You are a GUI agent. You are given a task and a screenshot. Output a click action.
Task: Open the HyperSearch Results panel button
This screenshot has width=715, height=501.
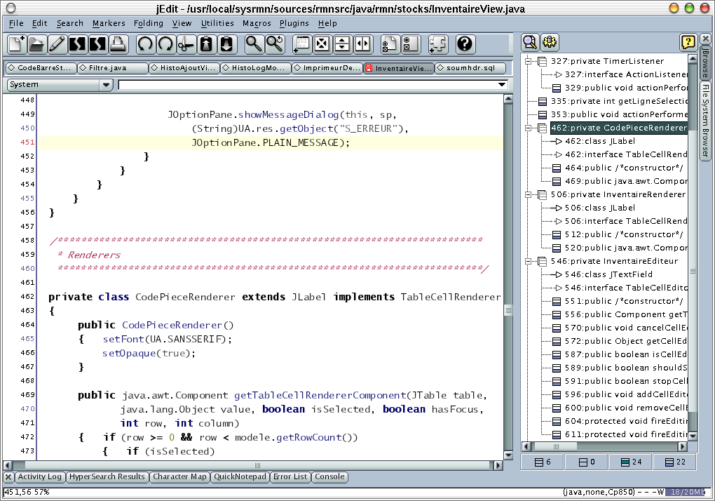pos(107,477)
